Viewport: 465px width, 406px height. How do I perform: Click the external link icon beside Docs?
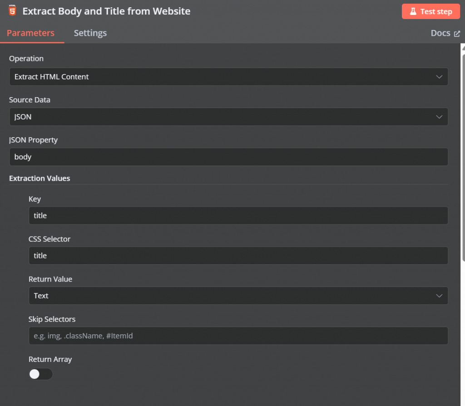coord(457,34)
